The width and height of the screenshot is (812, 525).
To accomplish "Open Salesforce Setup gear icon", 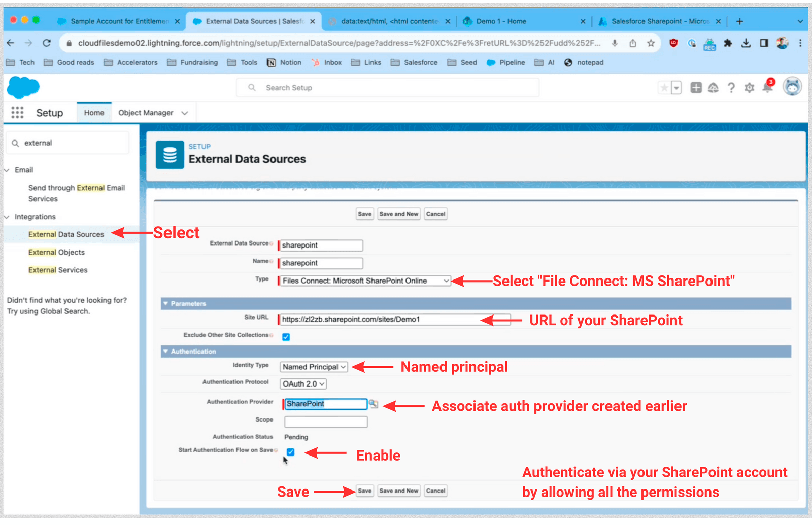I will coord(749,87).
